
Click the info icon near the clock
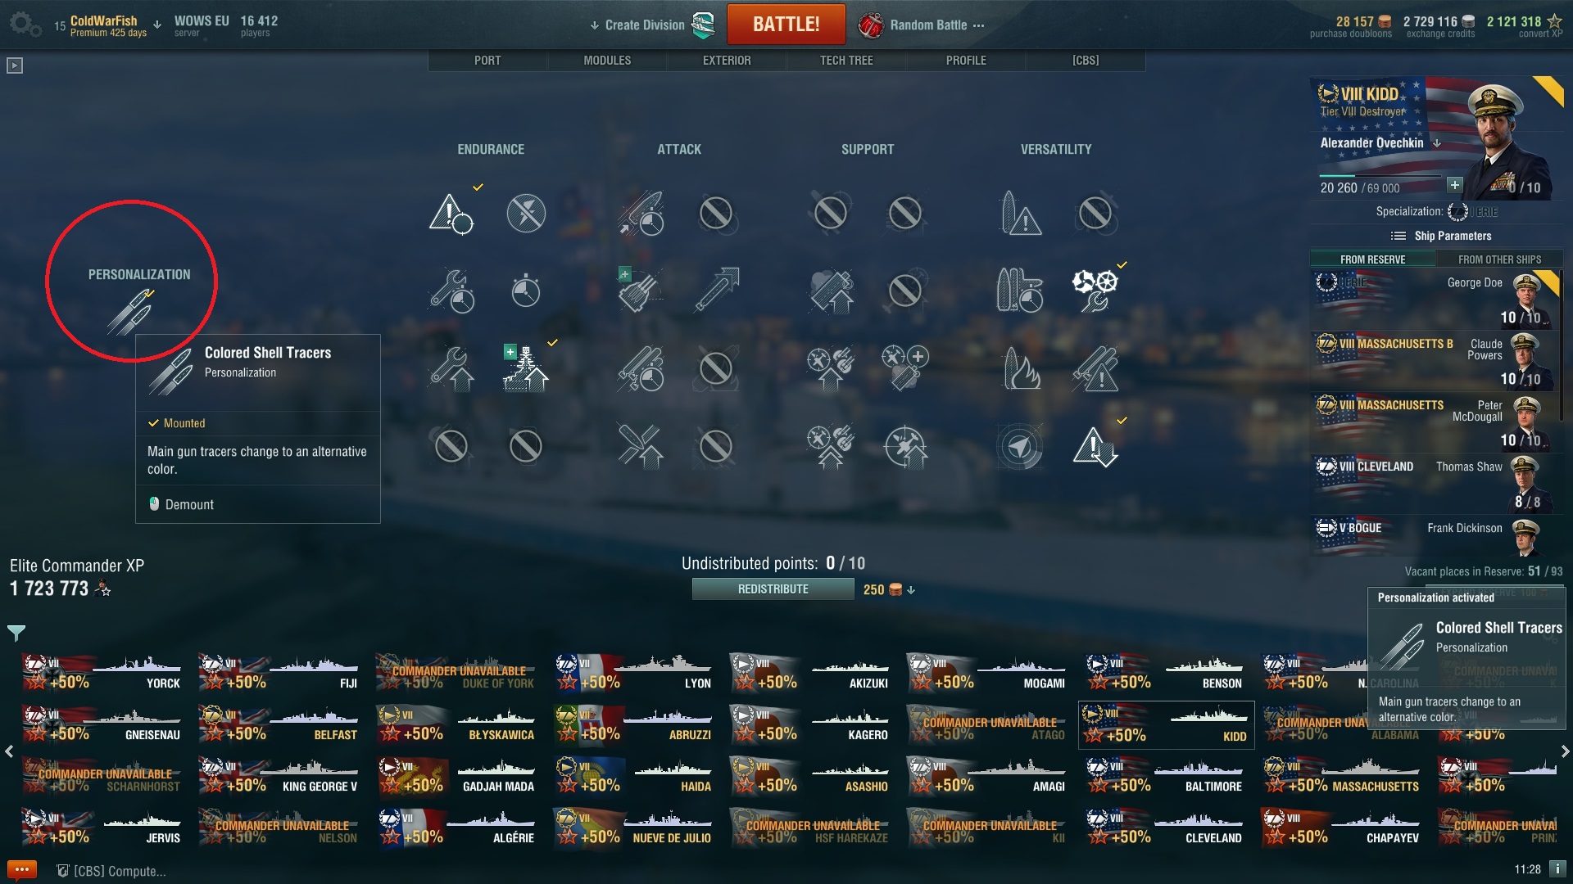pos(1557,869)
